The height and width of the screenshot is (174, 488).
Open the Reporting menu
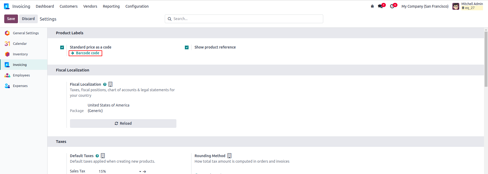click(x=111, y=6)
